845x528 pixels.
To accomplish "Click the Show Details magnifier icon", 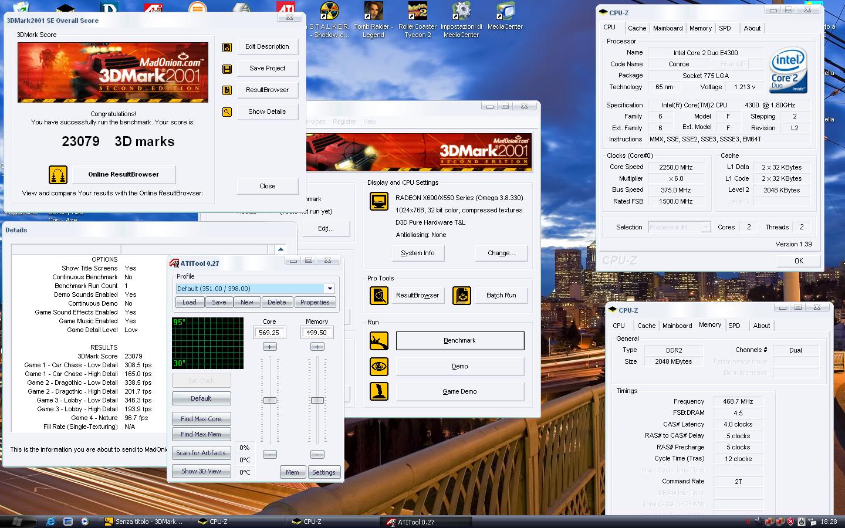I will pos(227,112).
